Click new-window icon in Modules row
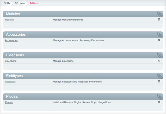 click(x=159, y=20)
